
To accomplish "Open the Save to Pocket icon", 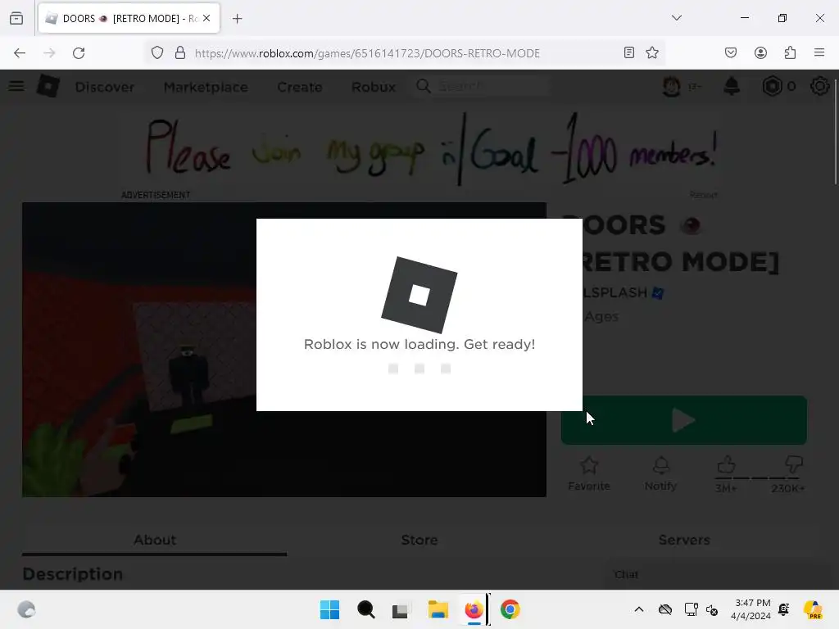I will [731, 52].
